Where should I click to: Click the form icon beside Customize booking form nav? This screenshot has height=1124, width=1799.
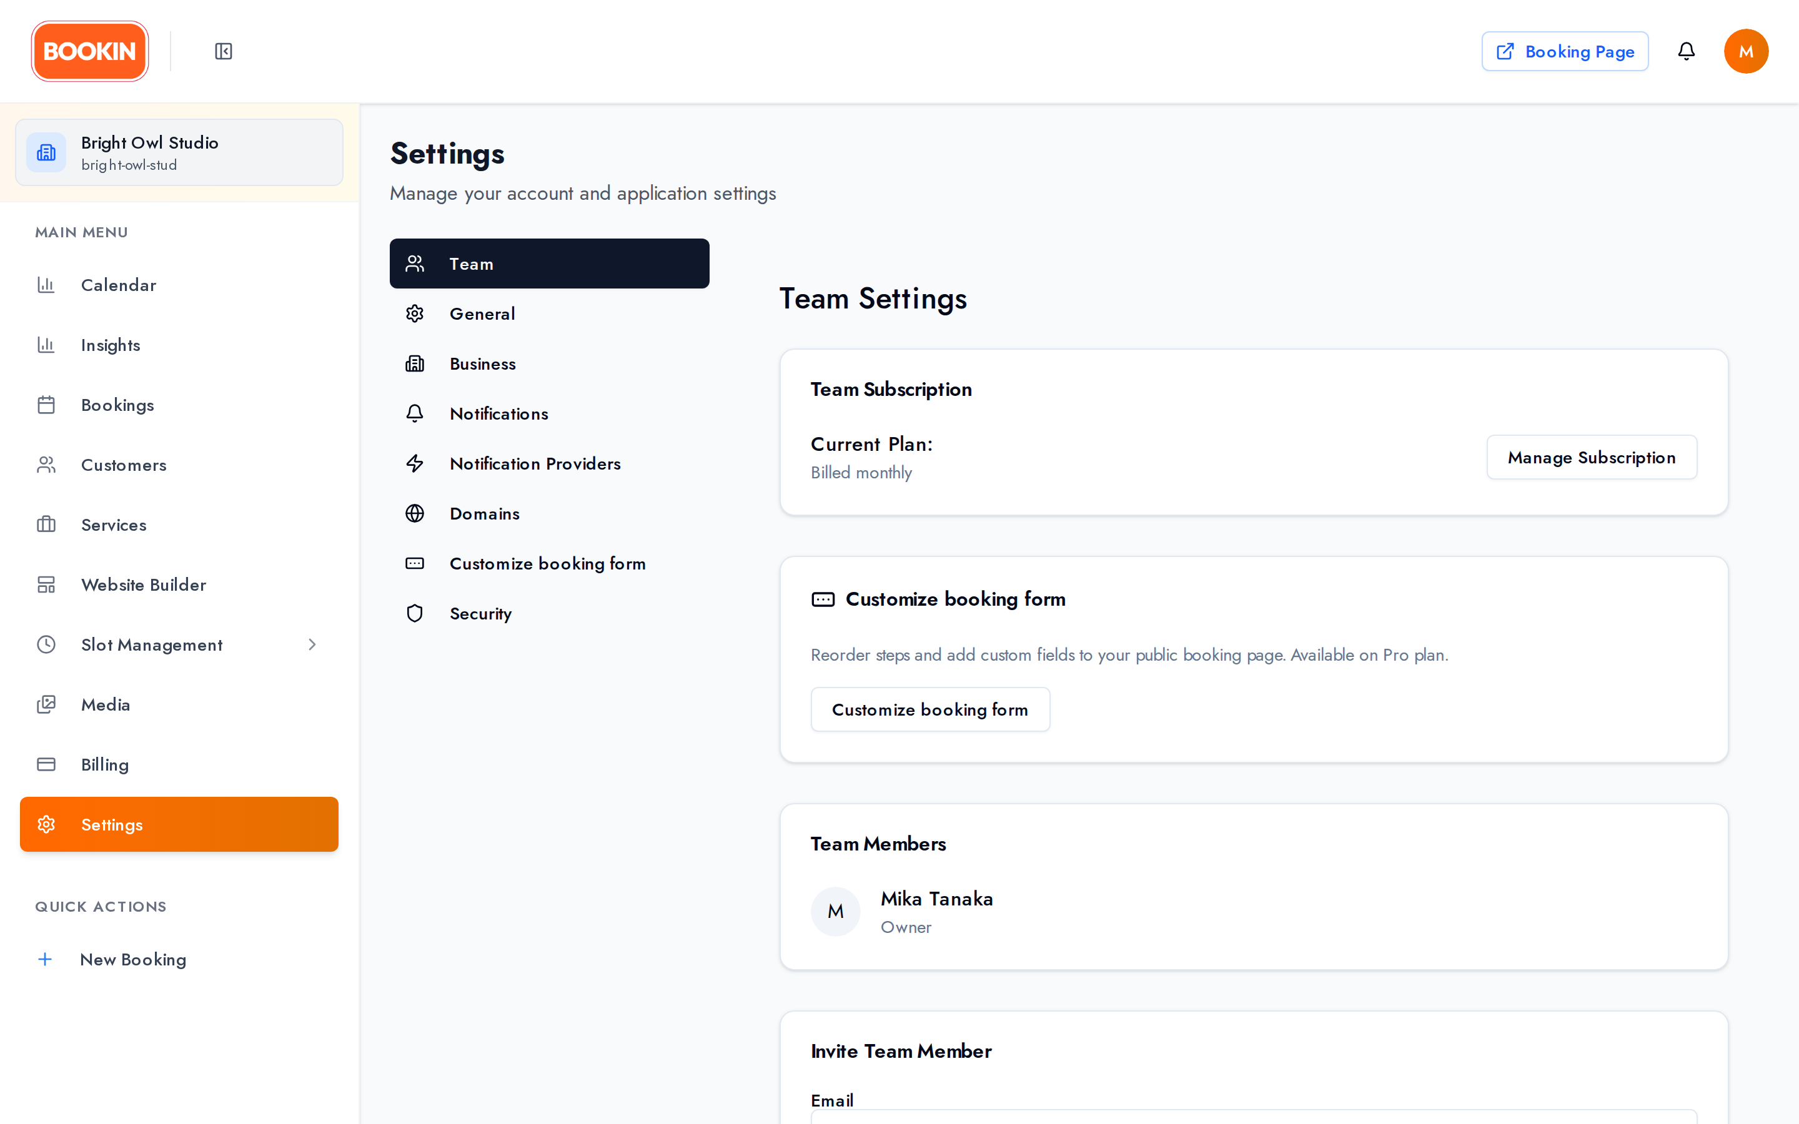tap(415, 563)
